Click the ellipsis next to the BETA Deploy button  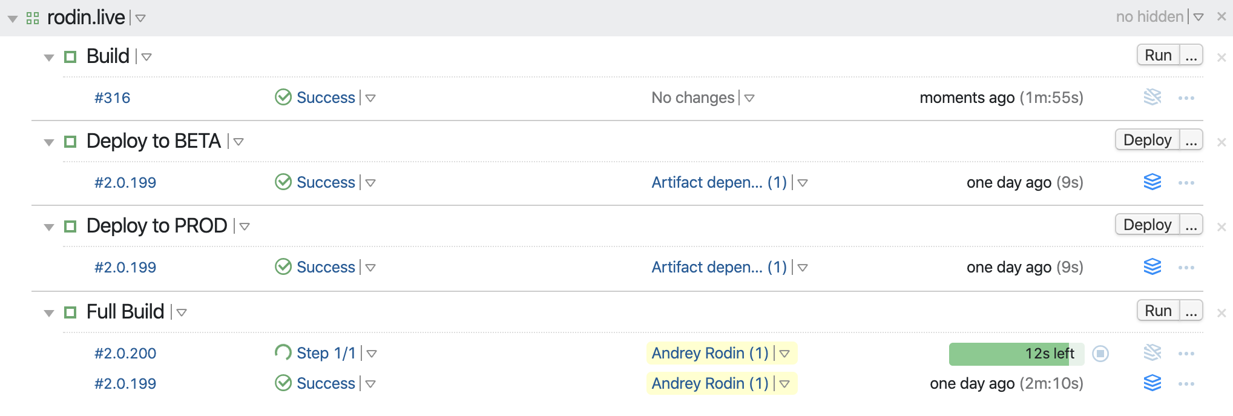[x=1191, y=140]
